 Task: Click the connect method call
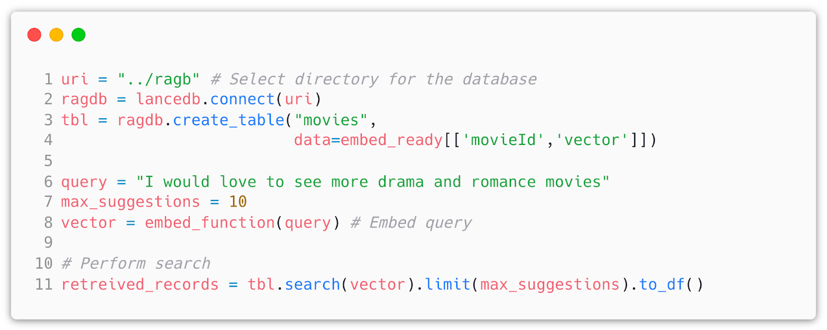coord(242,100)
